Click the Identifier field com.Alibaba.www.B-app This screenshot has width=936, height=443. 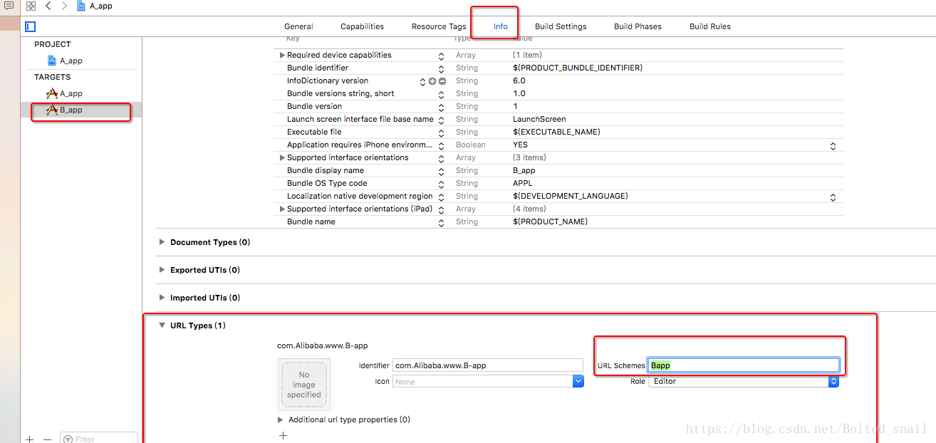pos(488,365)
